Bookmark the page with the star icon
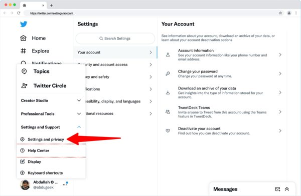Viewport: 301px width, 196px height. point(280,13)
